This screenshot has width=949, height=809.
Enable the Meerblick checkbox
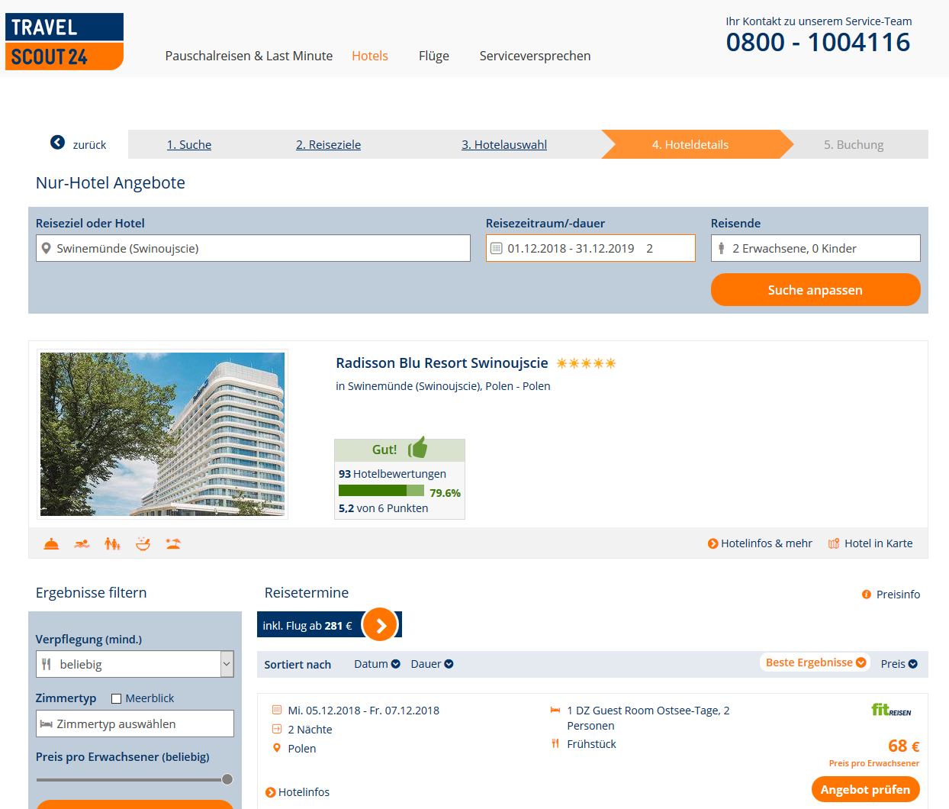[x=117, y=698]
